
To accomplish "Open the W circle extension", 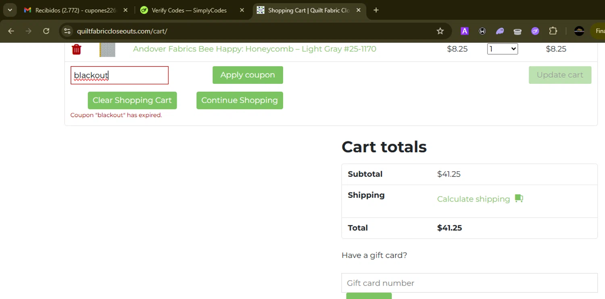I will 482,31.
